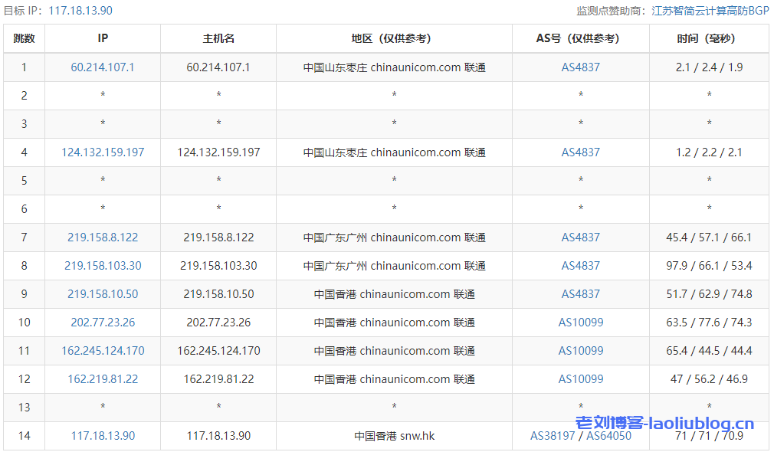Select hostname cell 162.219.81.22
Image resolution: width=774 pixels, height=452 pixels.
coord(218,379)
